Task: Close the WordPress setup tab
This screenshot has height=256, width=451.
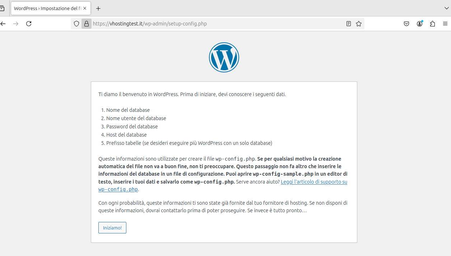Action: pos(85,8)
